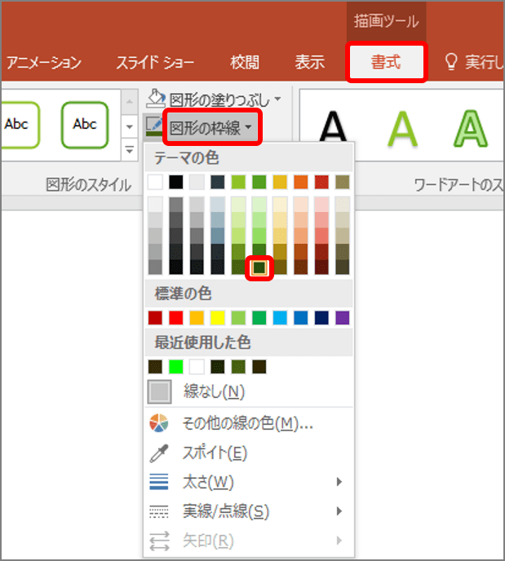Click the shape outline pen icon
Screen dimensions: 505x561
154,126
